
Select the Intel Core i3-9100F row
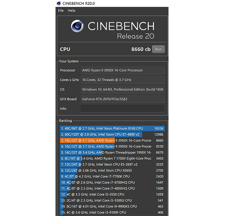pos(112,212)
